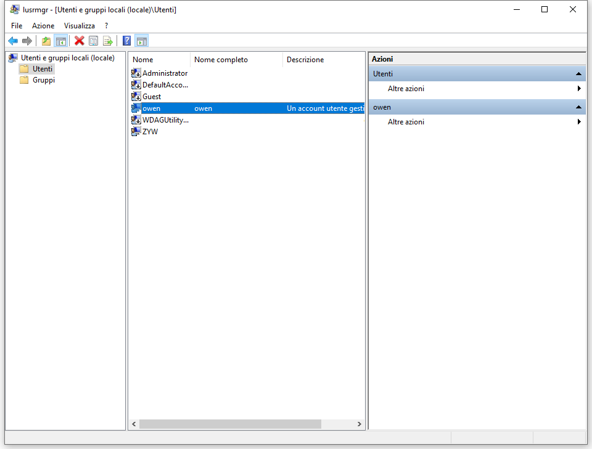Click the lusrmgr title bar app icon

point(14,9)
